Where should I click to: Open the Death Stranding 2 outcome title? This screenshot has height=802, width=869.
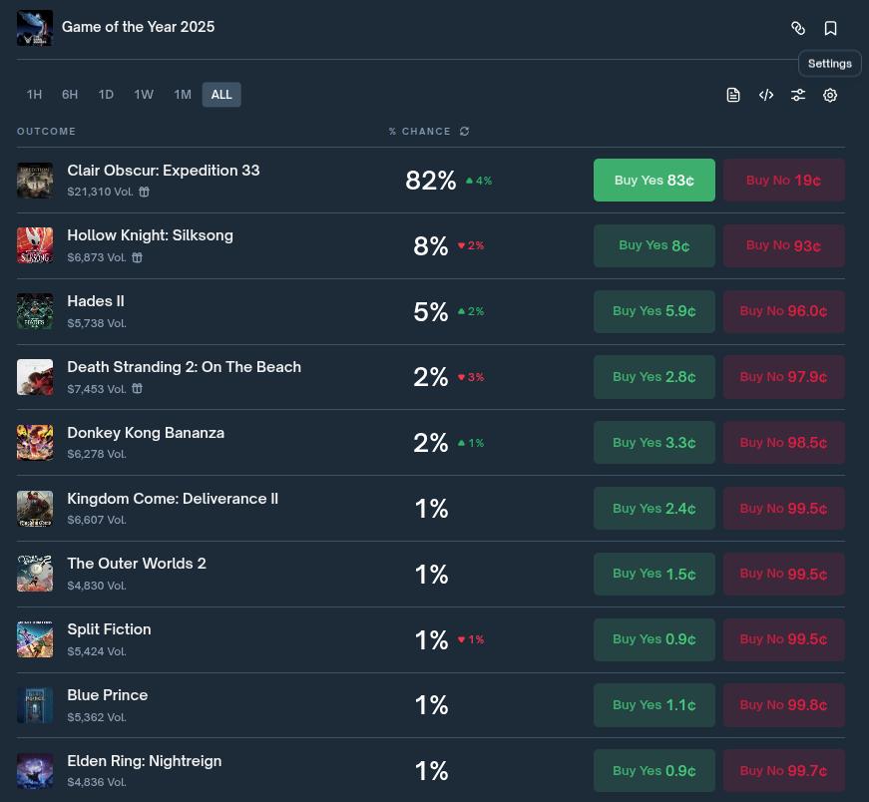pos(184,367)
